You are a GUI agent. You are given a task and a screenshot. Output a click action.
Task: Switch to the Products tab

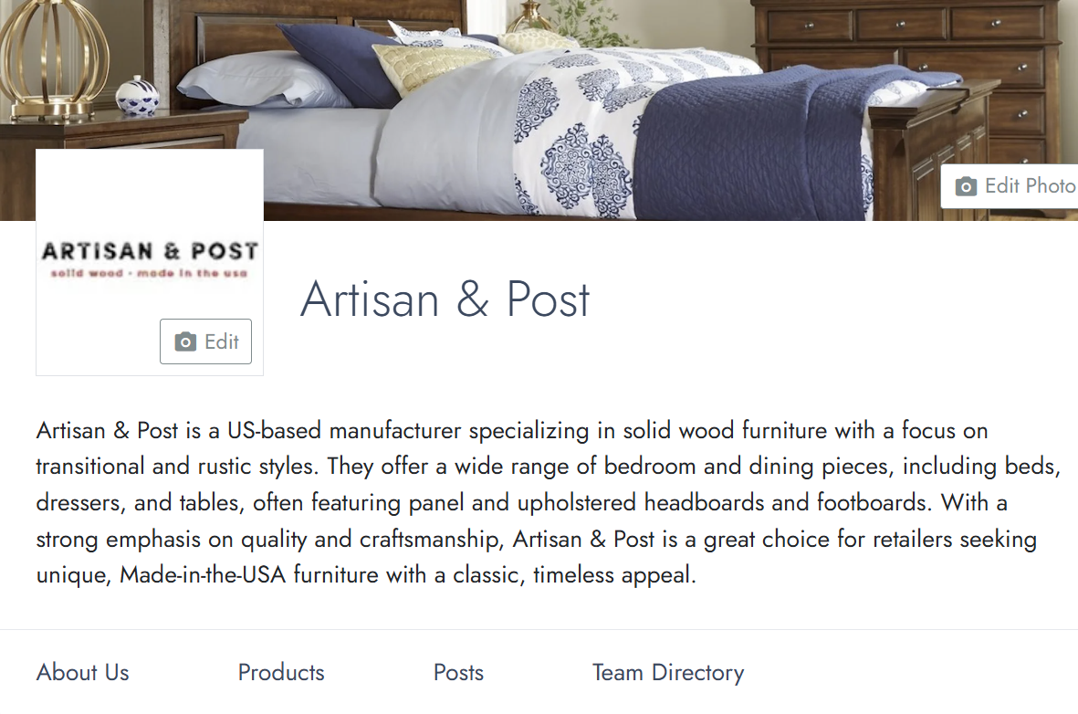[281, 673]
